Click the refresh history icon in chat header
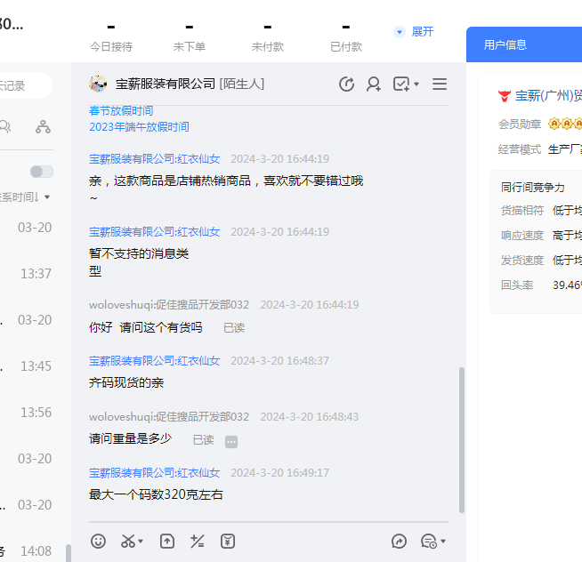 tap(347, 84)
